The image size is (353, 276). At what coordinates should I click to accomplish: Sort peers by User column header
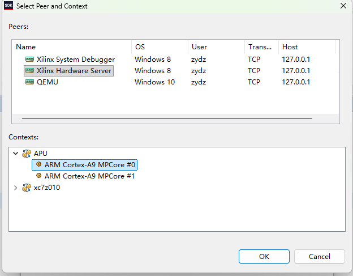click(x=216, y=47)
